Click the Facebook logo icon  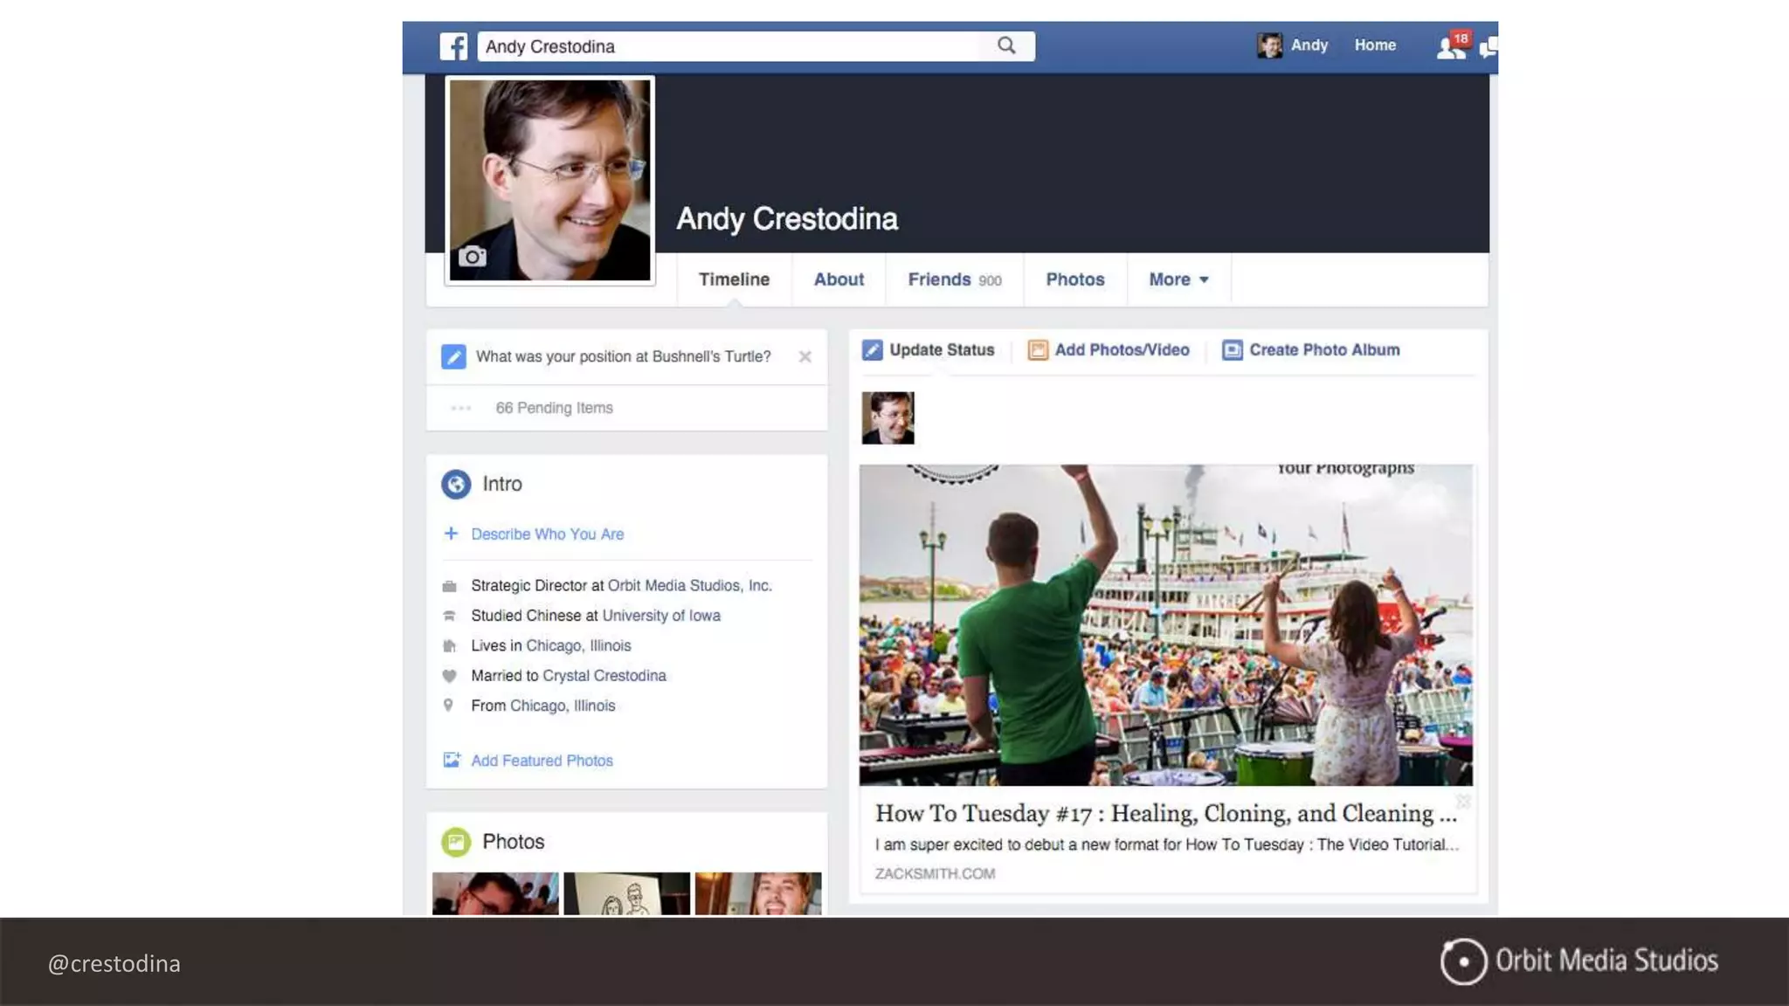click(453, 46)
